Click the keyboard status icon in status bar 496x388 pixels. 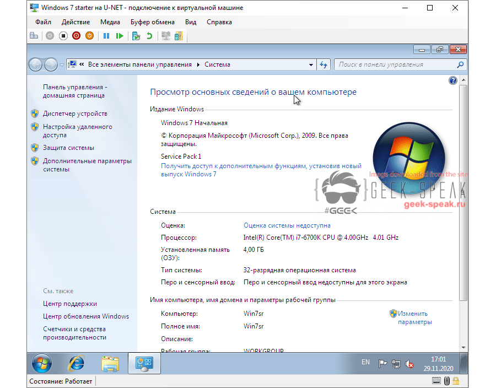[x=436, y=381]
